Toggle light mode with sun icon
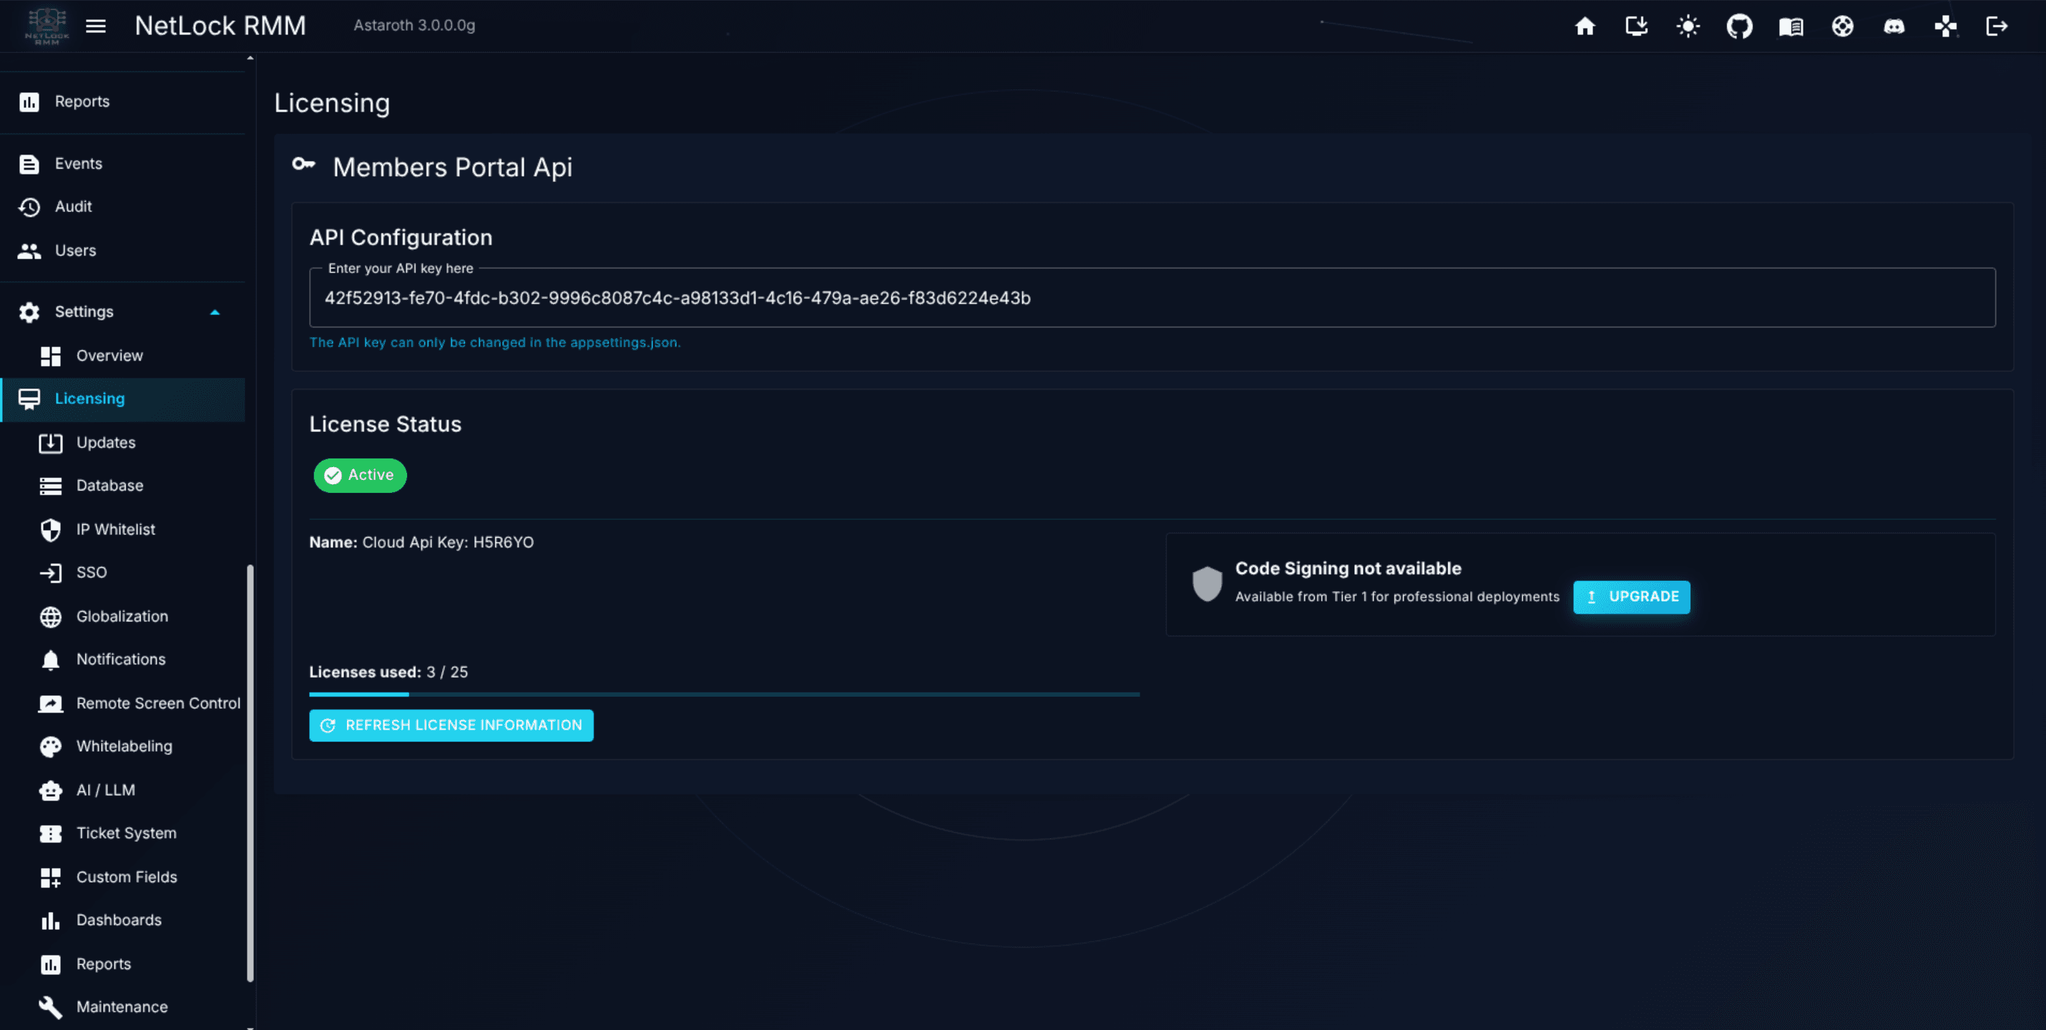The image size is (2046, 1030). pyautogui.click(x=1688, y=26)
